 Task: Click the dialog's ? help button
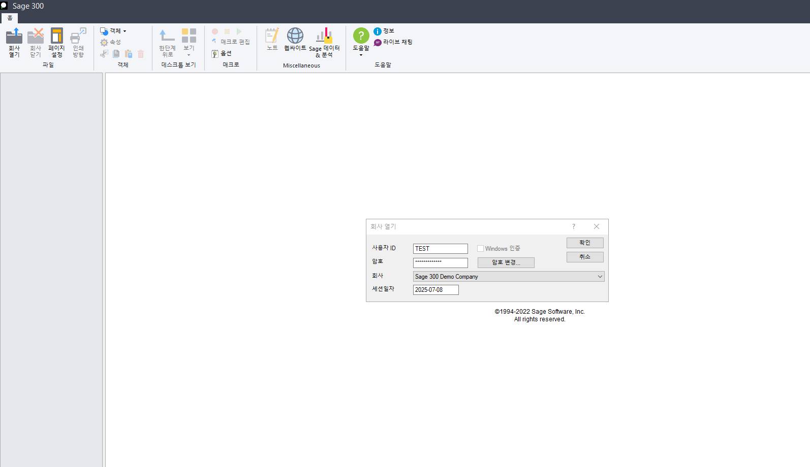(x=574, y=226)
